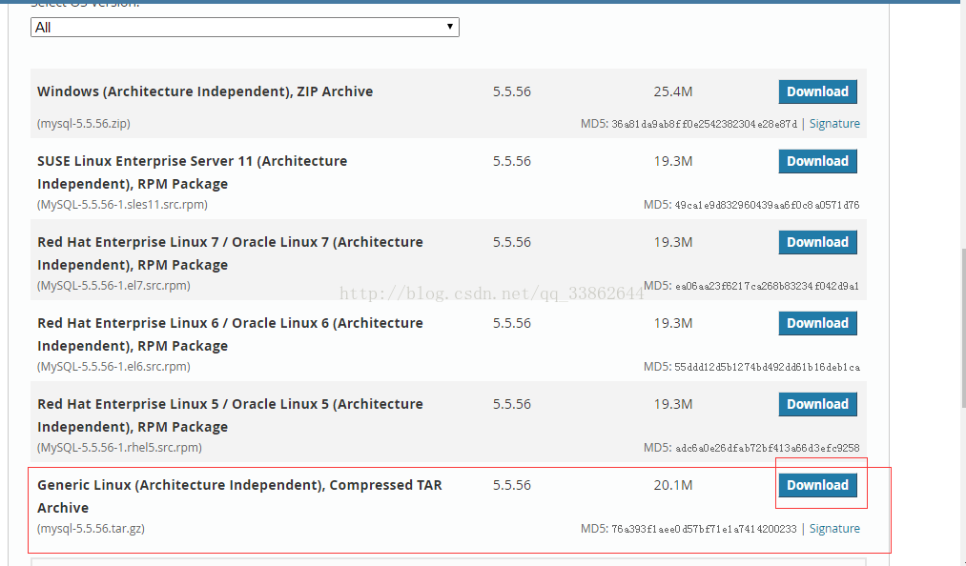Image resolution: width=966 pixels, height=566 pixels.
Task: Click the page vertical scrollbar thumb
Action: [963, 328]
